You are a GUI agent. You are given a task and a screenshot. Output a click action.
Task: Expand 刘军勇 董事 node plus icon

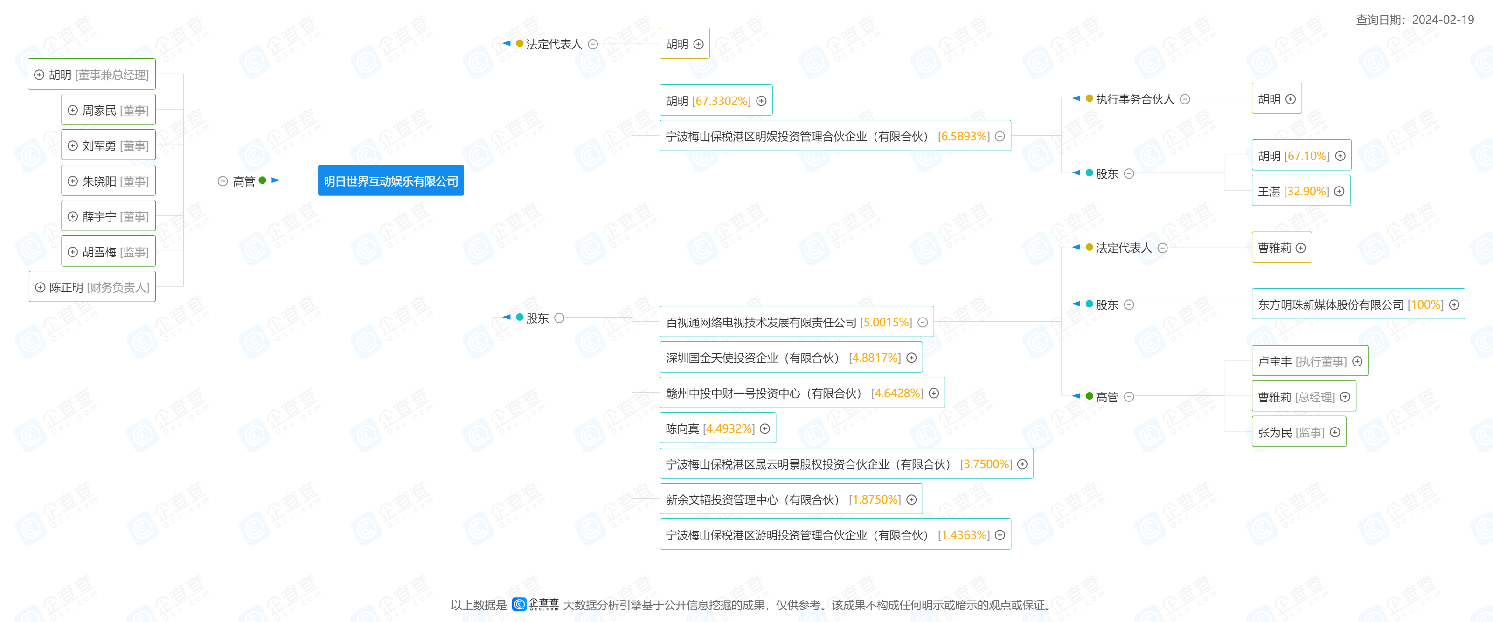click(x=72, y=145)
